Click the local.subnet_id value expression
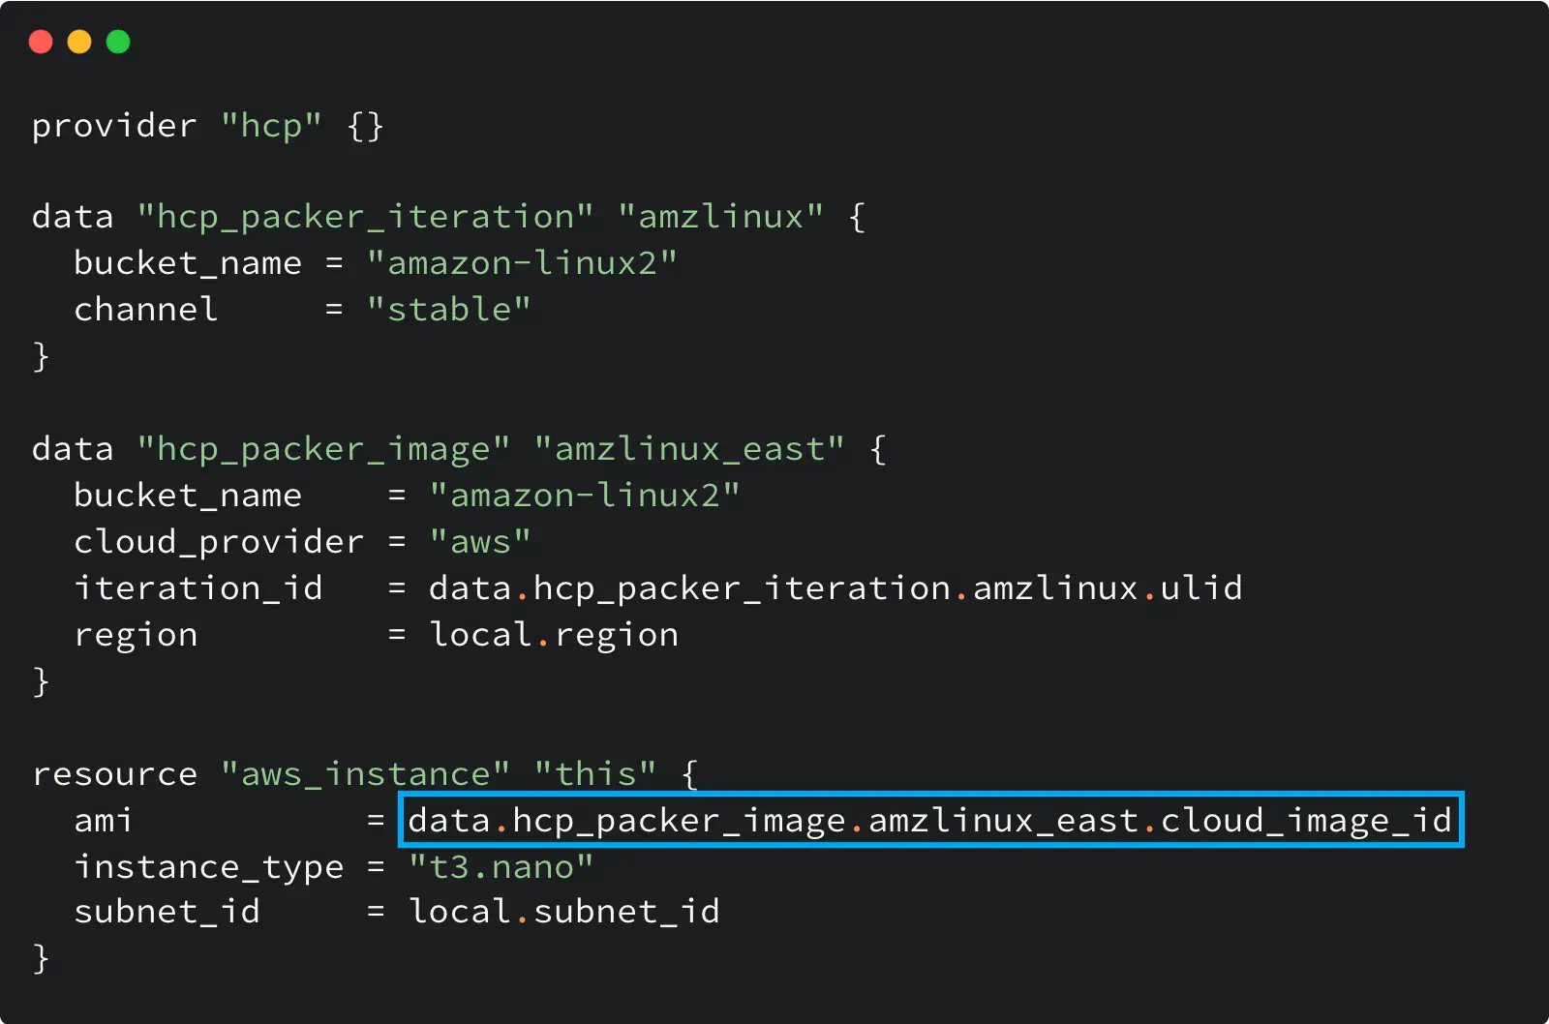1549x1024 pixels. pos(564,911)
